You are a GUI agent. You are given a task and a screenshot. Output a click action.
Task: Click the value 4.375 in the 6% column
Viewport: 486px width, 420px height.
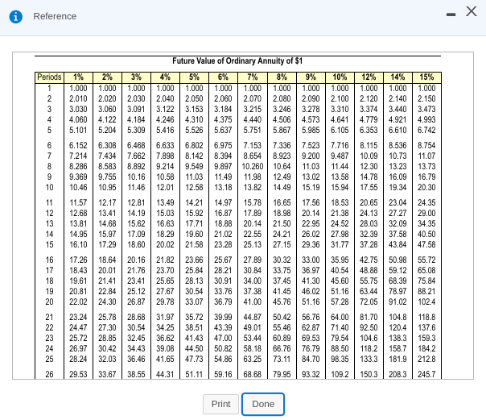(x=223, y=120)
